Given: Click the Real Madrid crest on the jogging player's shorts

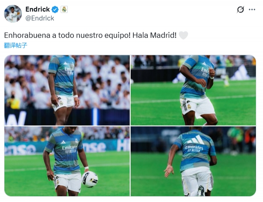Looking at the screenshot, I should [189, 107].
